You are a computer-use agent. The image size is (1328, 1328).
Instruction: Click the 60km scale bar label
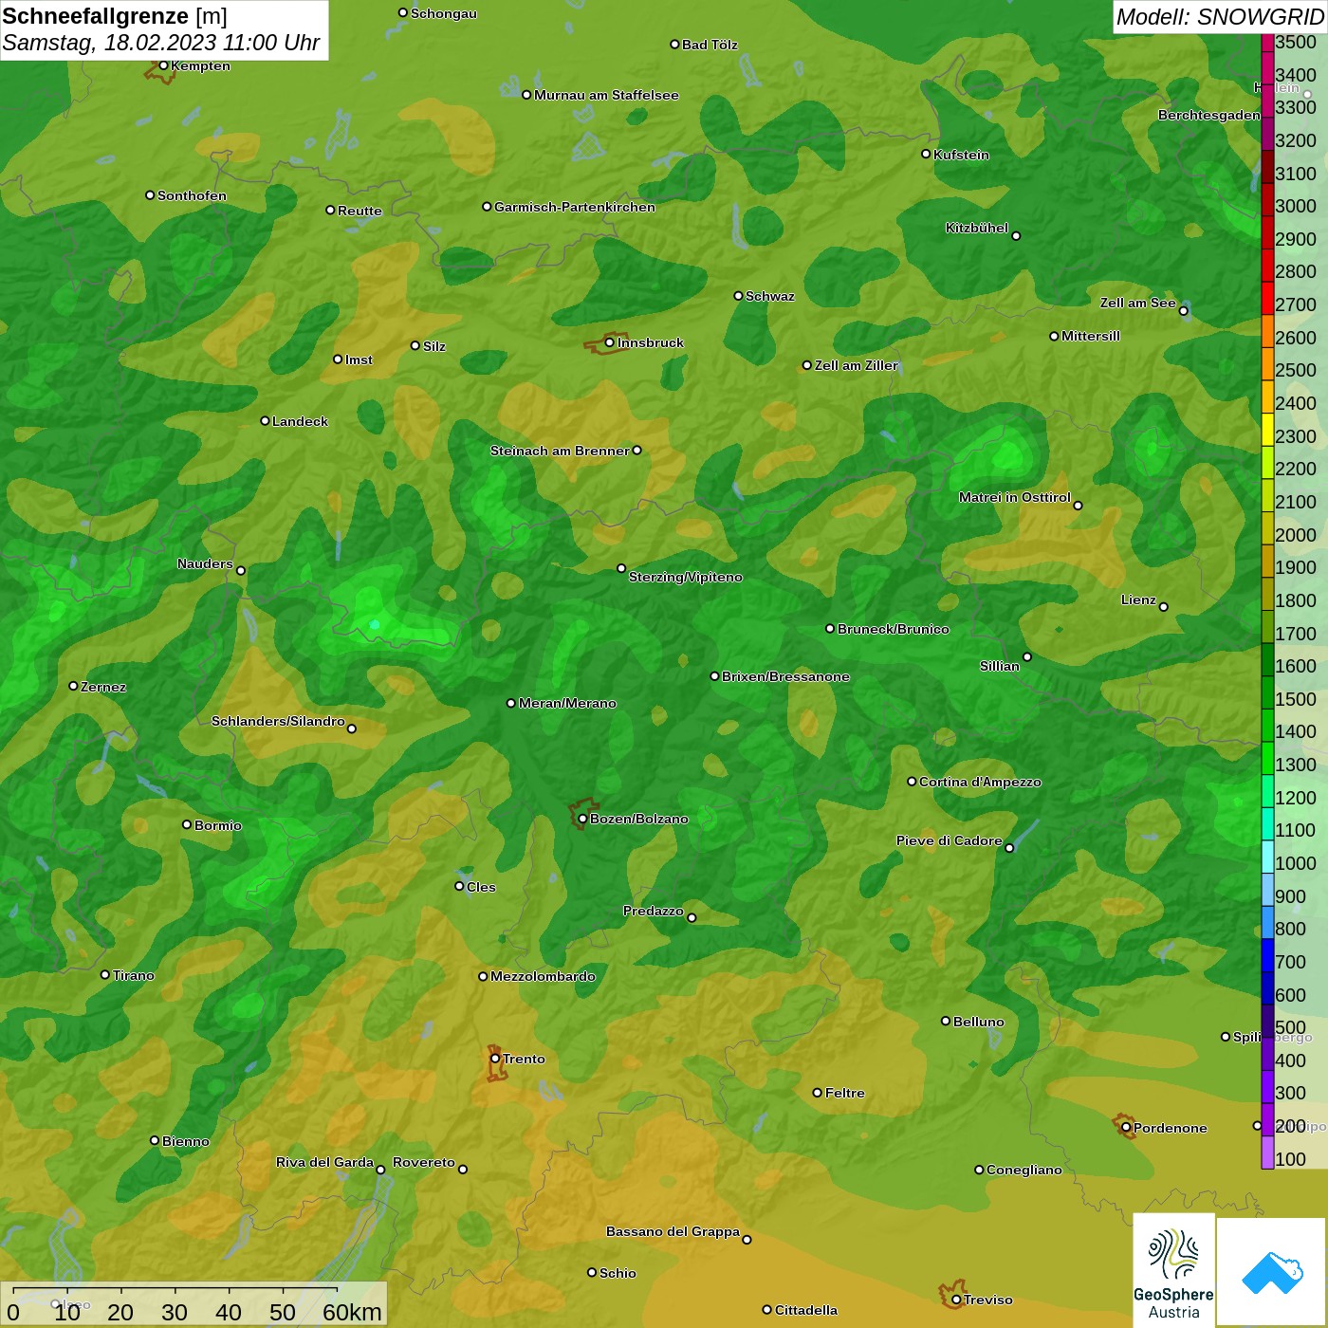(352, 1312)
